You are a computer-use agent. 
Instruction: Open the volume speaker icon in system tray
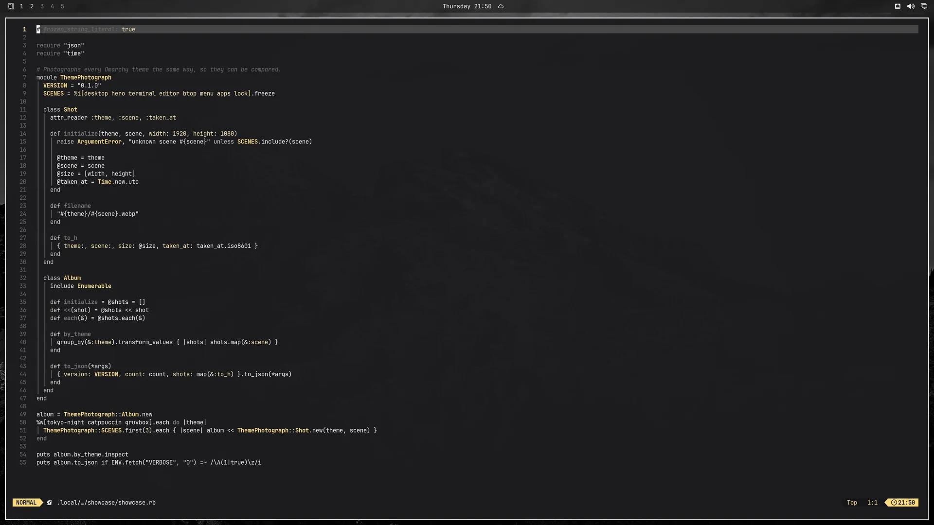[x=911, y=6]
